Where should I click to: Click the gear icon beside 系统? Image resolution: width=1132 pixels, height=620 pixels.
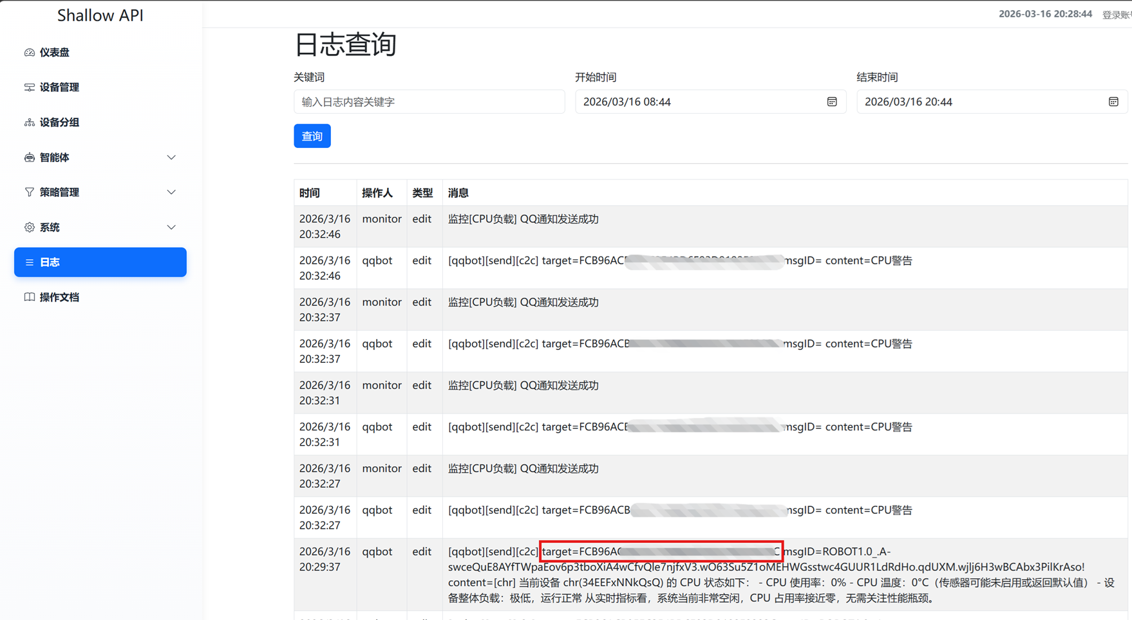tap(30, 227)
